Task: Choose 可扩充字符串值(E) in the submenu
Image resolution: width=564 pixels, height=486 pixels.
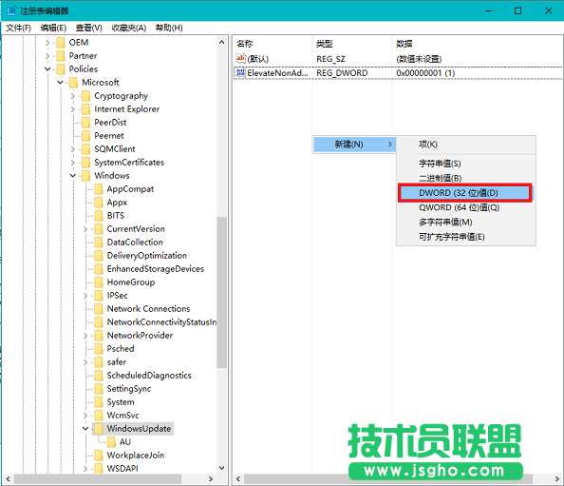Action: coord(466,237)
